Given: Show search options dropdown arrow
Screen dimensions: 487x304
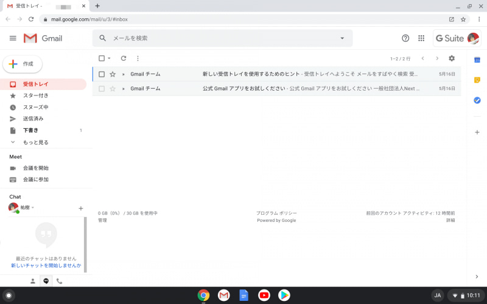Looking at the screenshot, I should (342, 38).
